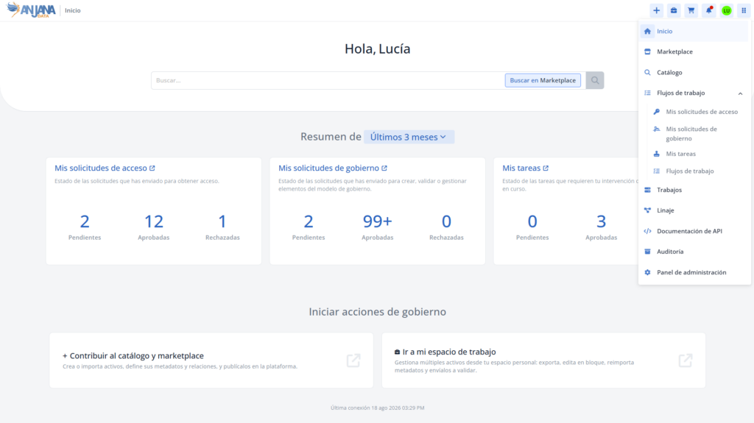Click the Trabajos server icon
754x423 pixels.
(647, 190)
